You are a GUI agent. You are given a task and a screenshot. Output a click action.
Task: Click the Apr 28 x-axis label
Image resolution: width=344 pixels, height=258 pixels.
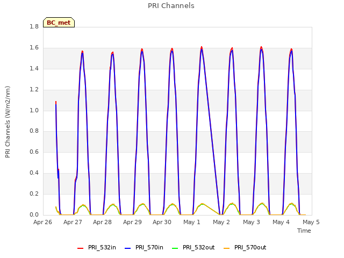pyautogui.click(x=102, y=222)
